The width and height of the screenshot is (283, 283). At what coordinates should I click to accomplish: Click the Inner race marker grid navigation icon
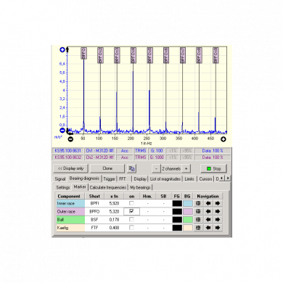coord(198,203)
